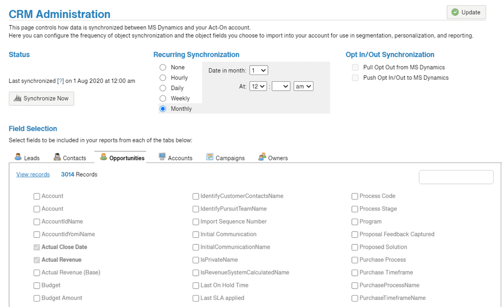Open the Date in month dropdown

(259, 70)
